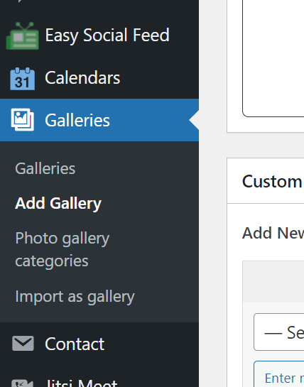Click the custom field table header row
Screen dimensions: 304x387
pyautogui.click(x=273, y=281)
